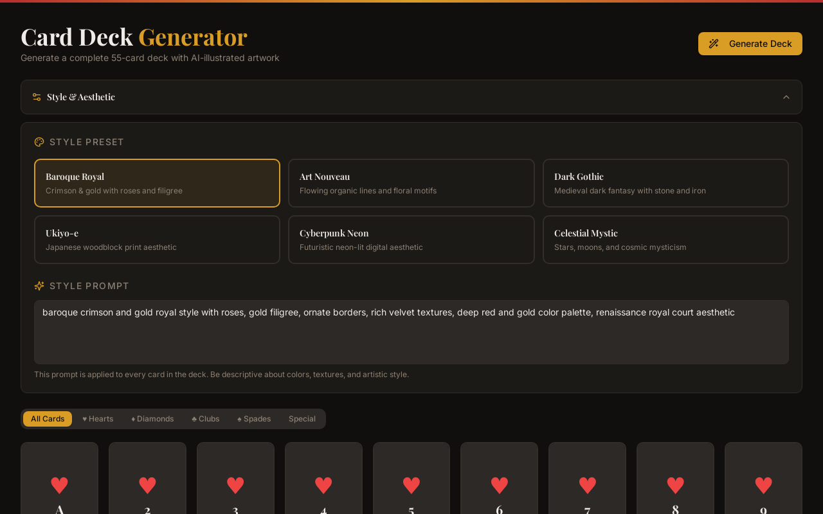
Task: Show the All Cards filter tab
Action: point(48,419)
